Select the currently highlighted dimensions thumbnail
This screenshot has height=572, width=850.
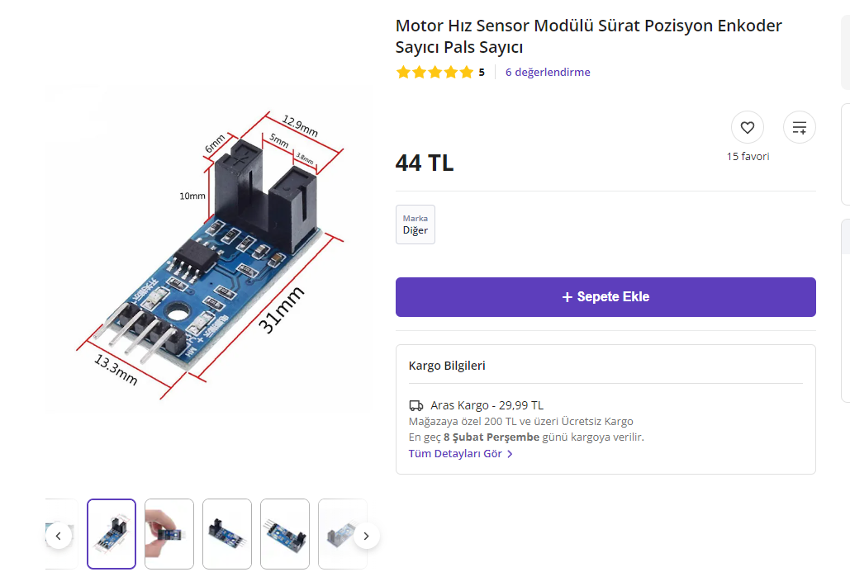[112, 534]
